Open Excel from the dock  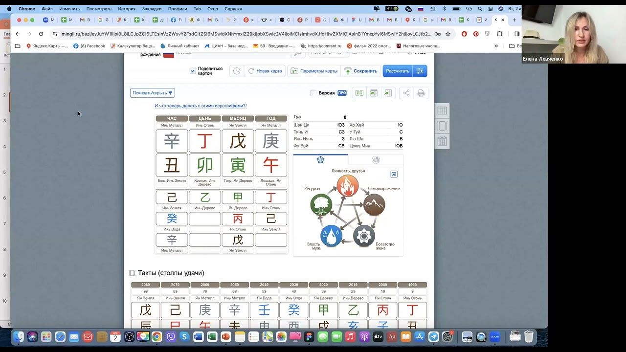pyautogui.click(x=212, y=336)
